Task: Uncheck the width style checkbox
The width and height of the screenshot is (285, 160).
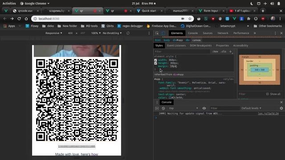Action: pyautogui.click(x=155, y=60)
